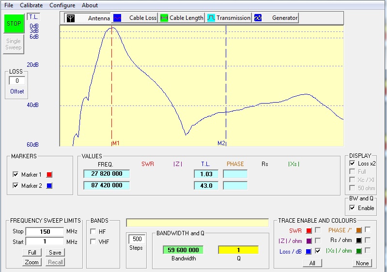Select the Transmission mode icon

[x=211, y=18]
